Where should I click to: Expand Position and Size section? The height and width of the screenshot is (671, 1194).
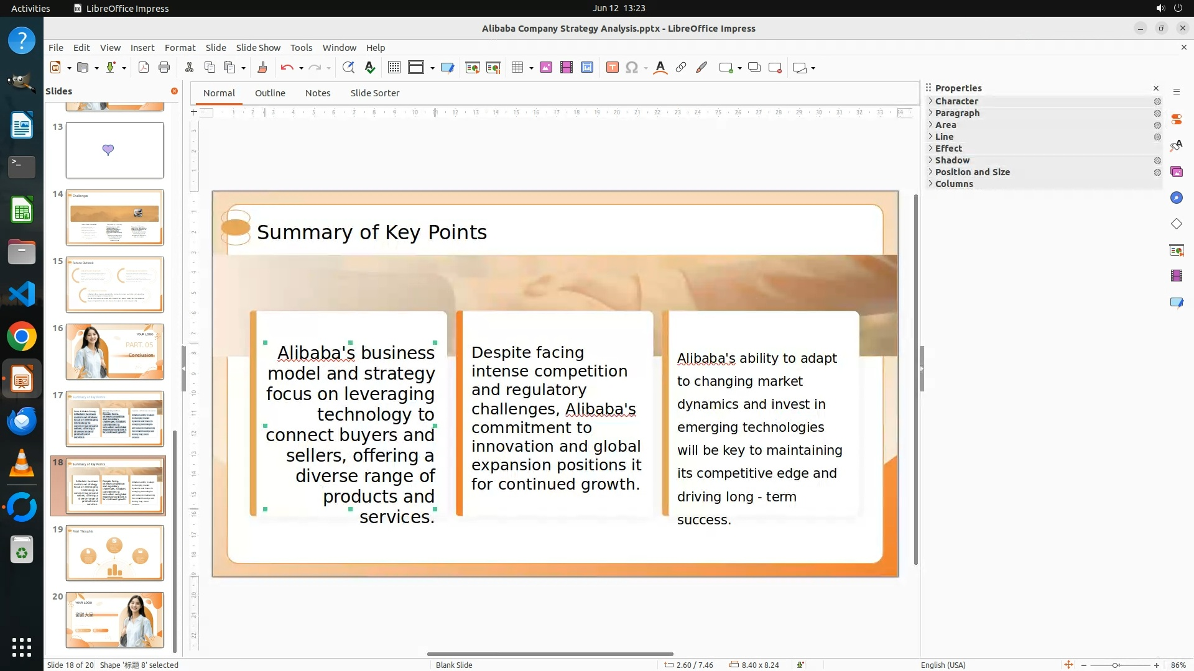(x=972, y=172)
